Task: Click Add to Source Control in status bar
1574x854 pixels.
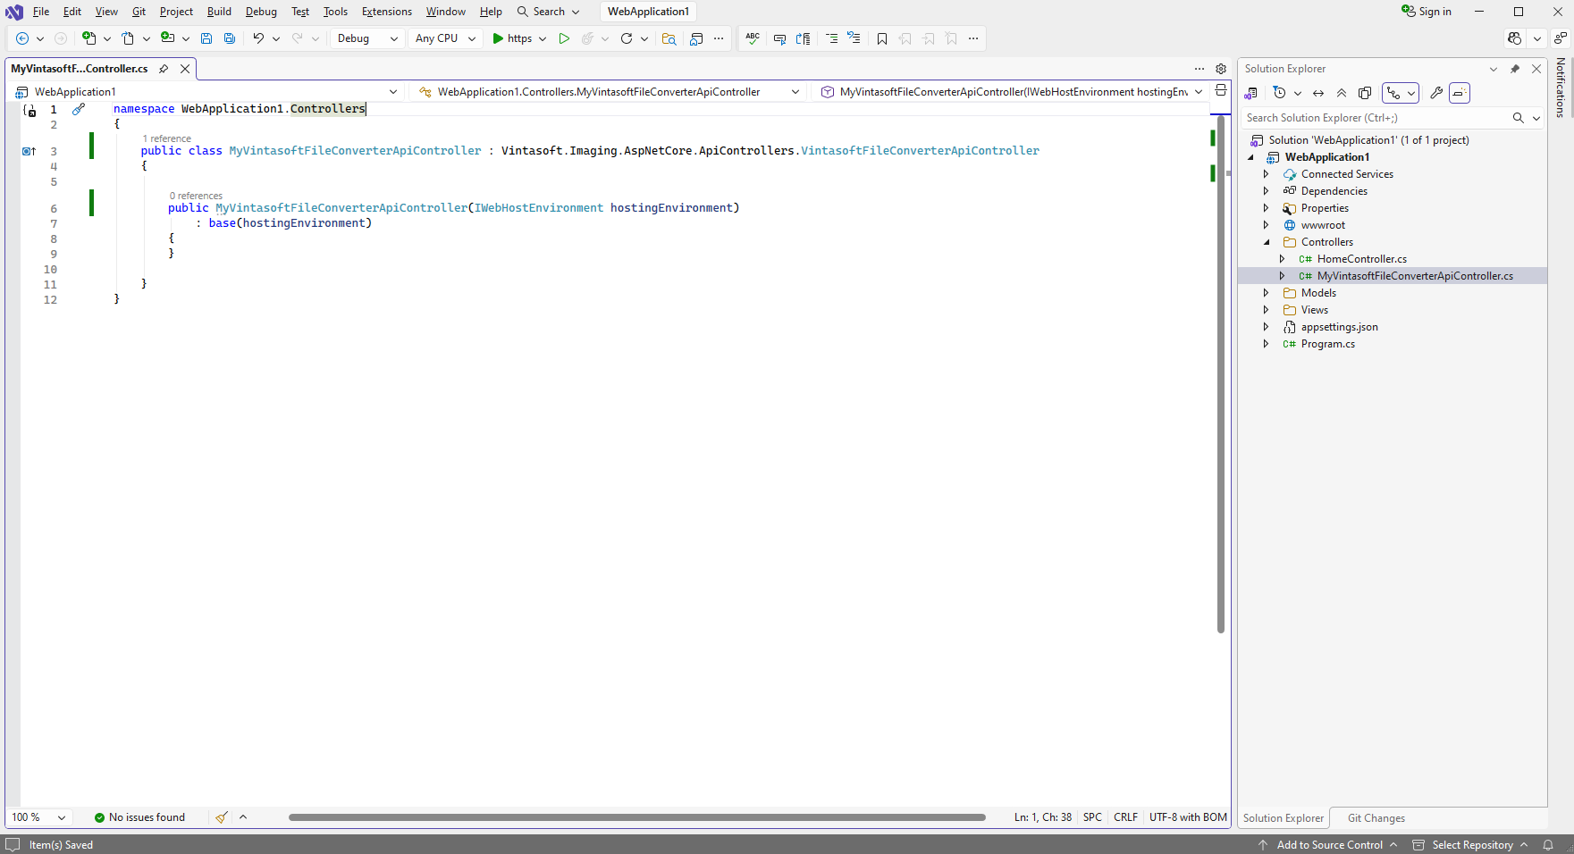Action: (x=1328, y=844)
